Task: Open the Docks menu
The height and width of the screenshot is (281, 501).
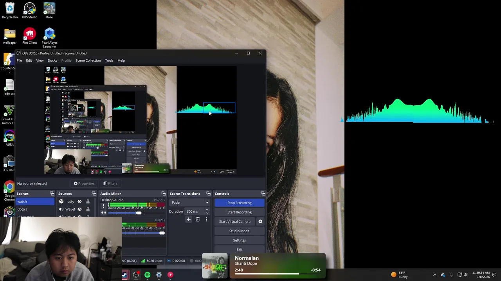Action: (x=52, y=60)
